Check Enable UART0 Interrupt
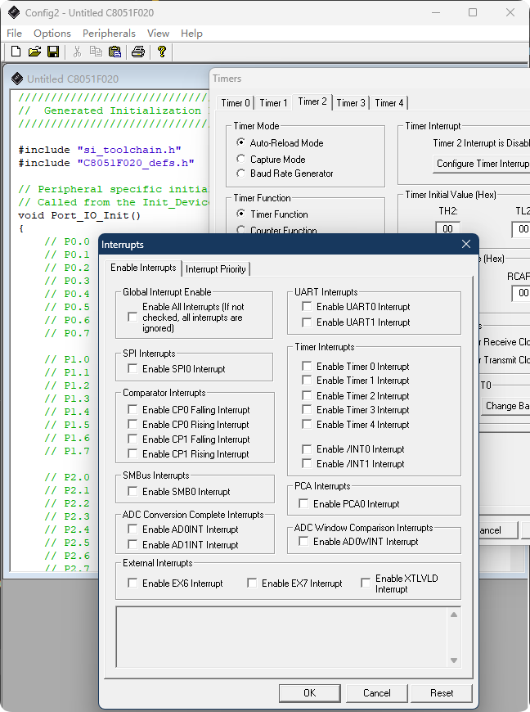This screenshot has height=712, width=530. coord(307,307)
